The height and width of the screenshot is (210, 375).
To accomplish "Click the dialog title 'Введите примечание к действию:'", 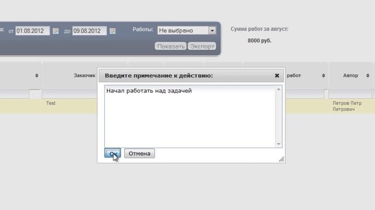I will tap(159, 75).
